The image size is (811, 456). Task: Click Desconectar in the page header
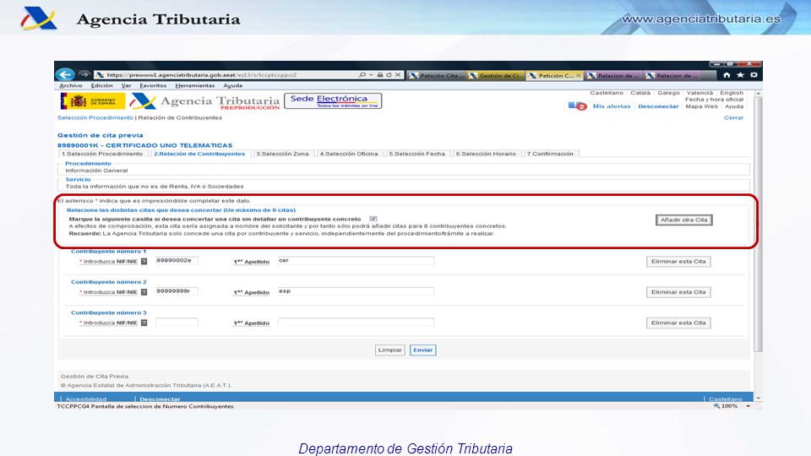pos(658,106)
